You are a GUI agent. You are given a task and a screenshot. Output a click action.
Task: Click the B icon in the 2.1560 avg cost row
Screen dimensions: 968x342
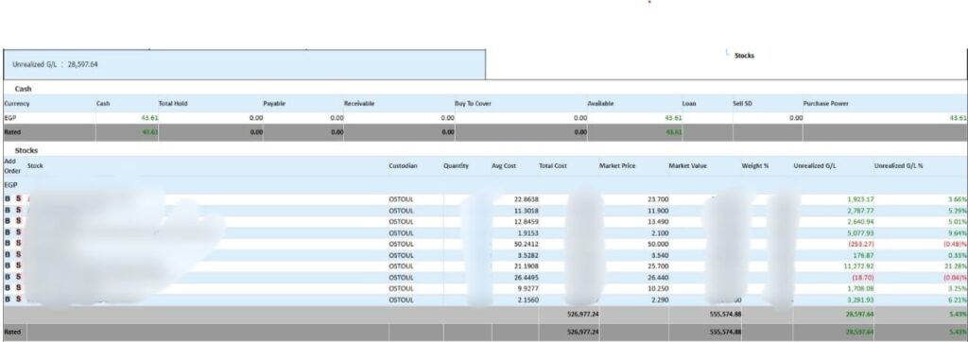(x=8, y=299)
